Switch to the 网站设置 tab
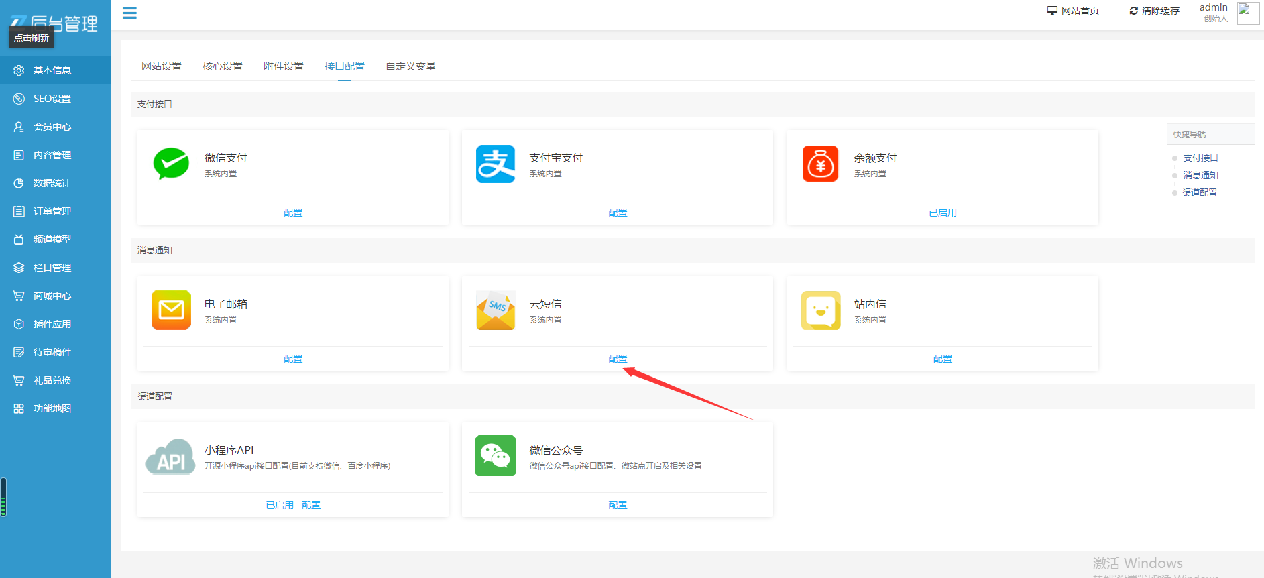 [x=162, y=66]
